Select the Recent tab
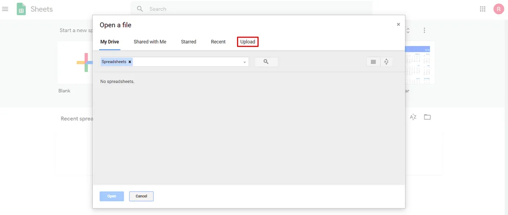 point(218,42)
